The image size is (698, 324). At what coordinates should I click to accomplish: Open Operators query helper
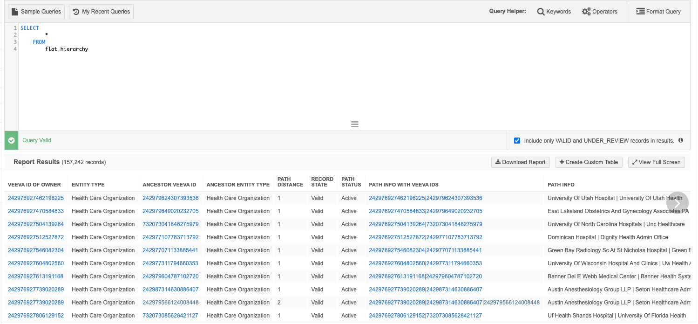tap(599, 12)
